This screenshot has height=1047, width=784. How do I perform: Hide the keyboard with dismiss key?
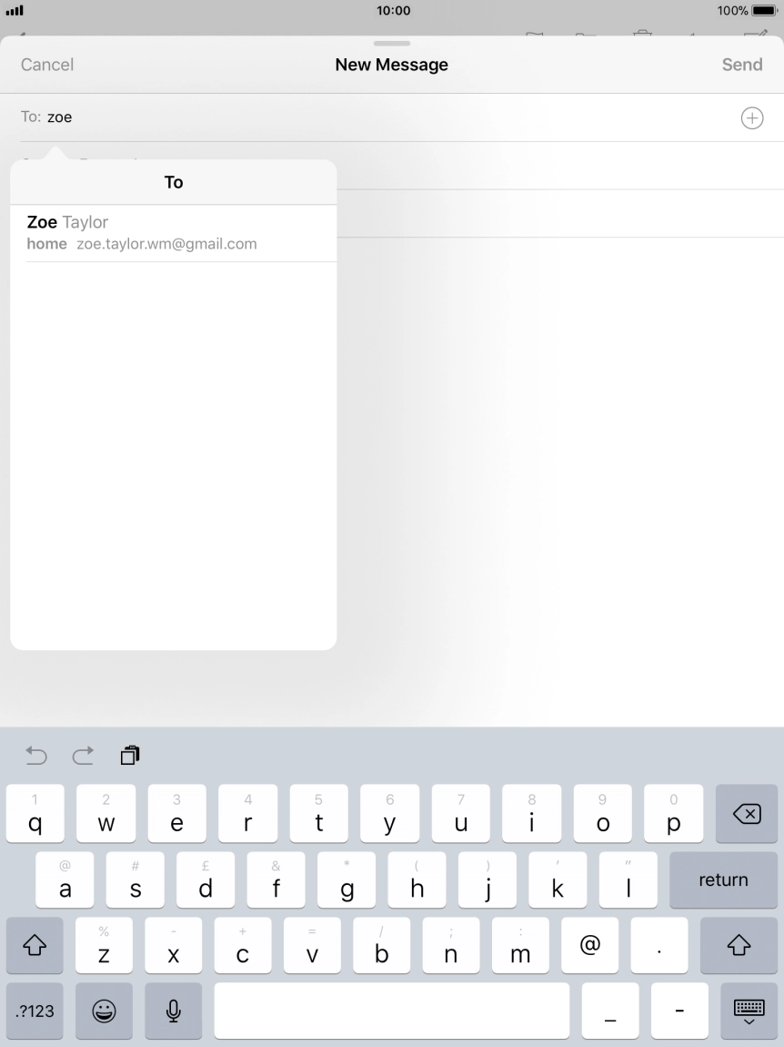click(748, 1011)
